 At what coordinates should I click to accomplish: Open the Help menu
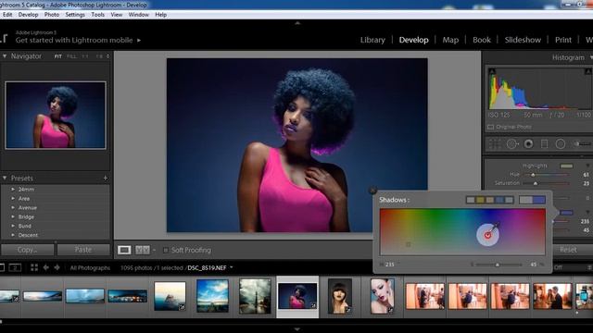(160, 15)
